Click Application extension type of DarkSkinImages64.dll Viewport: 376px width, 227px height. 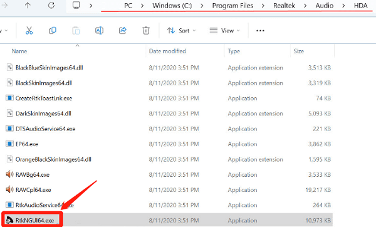click(256, 113)
